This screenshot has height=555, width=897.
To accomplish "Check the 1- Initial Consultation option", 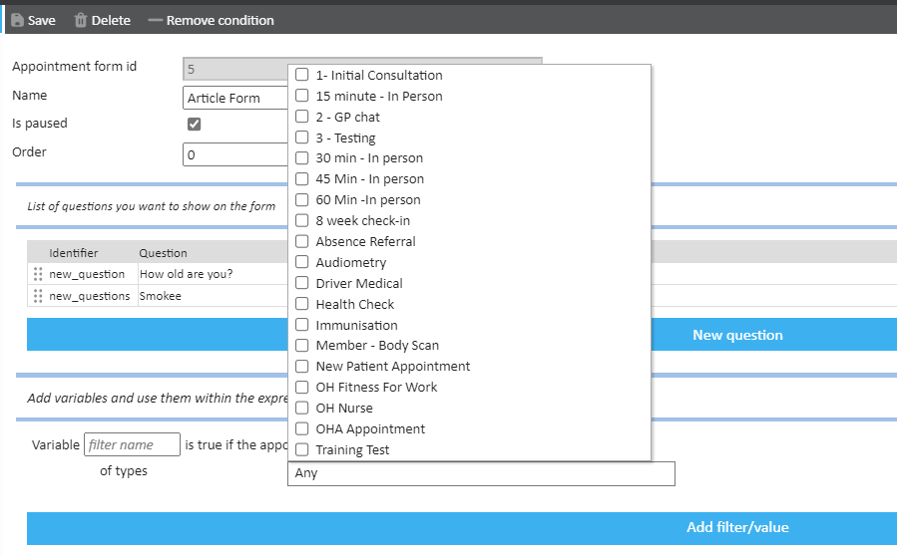I will [302, 75].
